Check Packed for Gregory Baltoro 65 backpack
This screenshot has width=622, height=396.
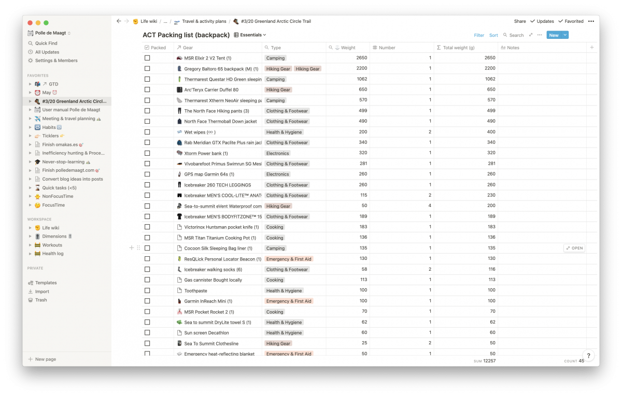(147, 68)
